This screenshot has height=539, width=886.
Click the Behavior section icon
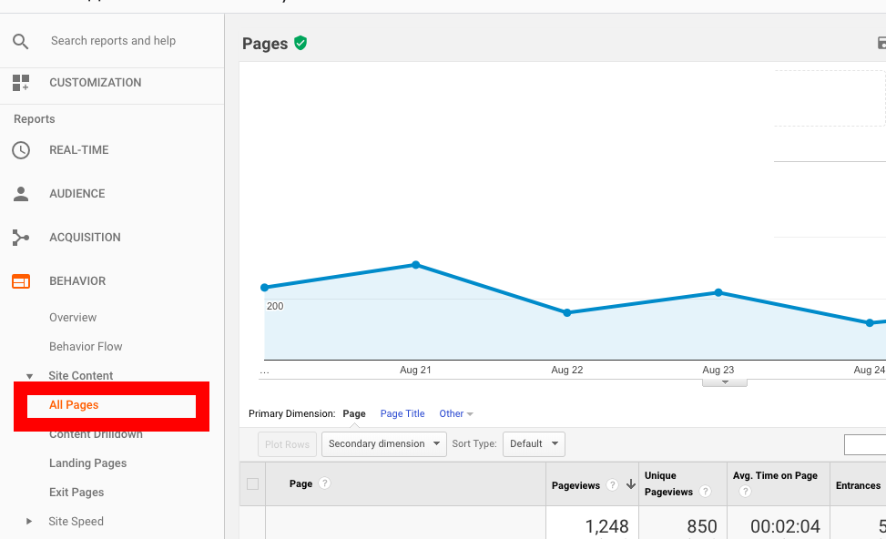[x=21, y=281]
